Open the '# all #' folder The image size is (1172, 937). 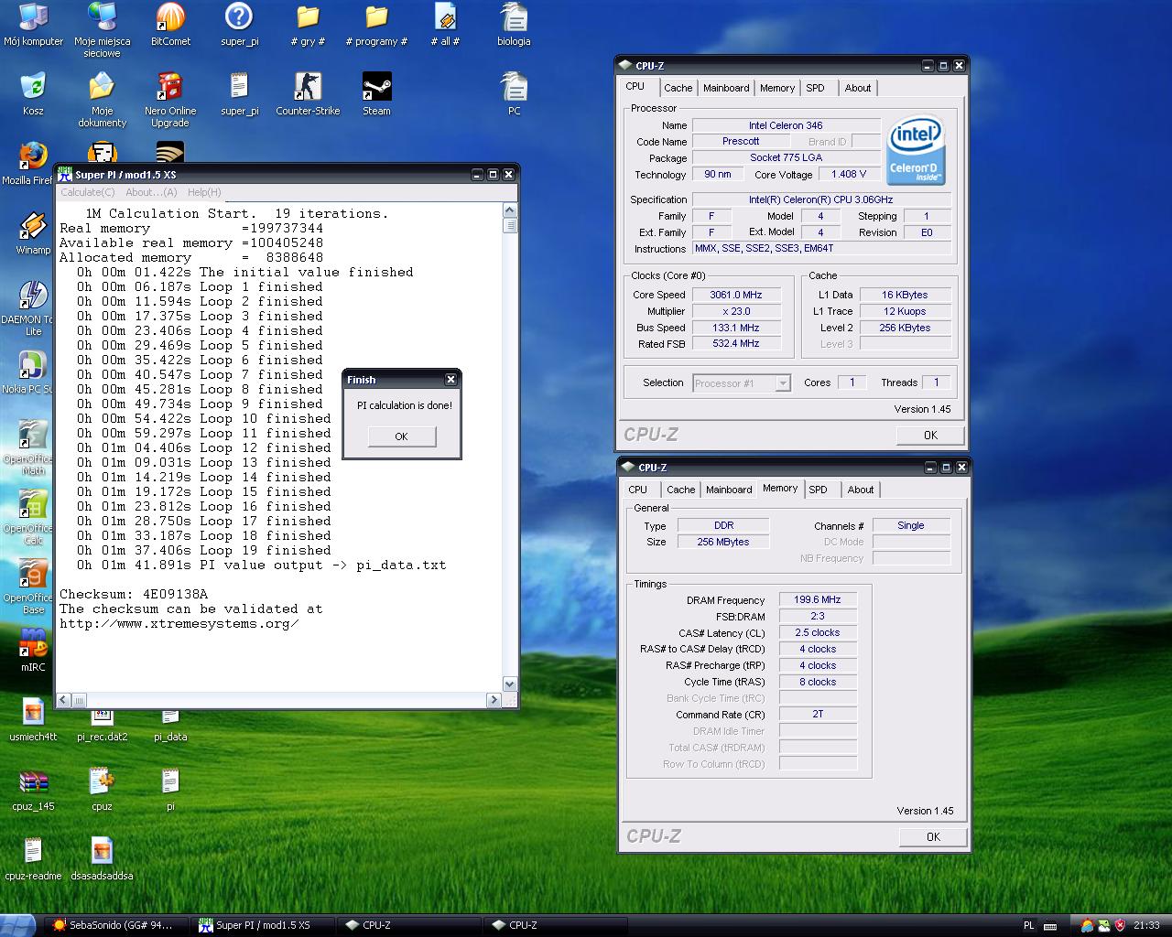pos(445,25)
